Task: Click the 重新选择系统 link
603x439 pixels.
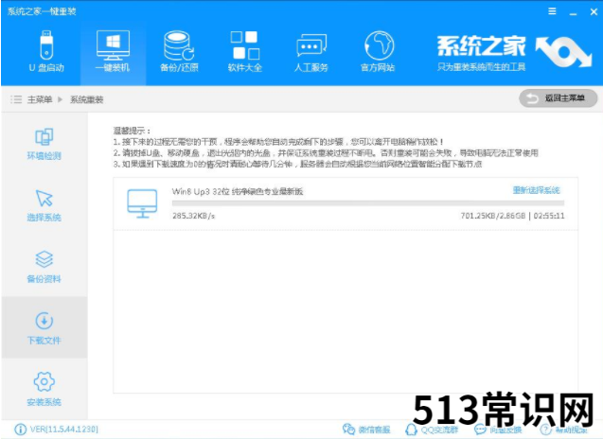Action: (536, 190)
